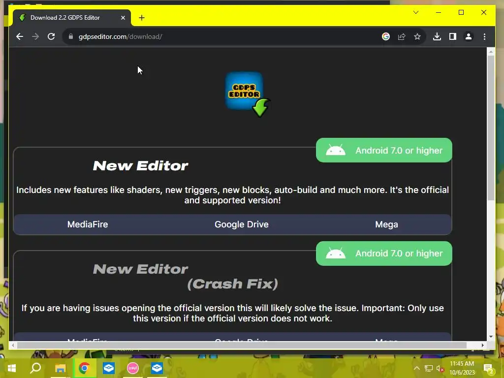
Task: Open the second blue box app in taskbar
Action: point(157,368)
